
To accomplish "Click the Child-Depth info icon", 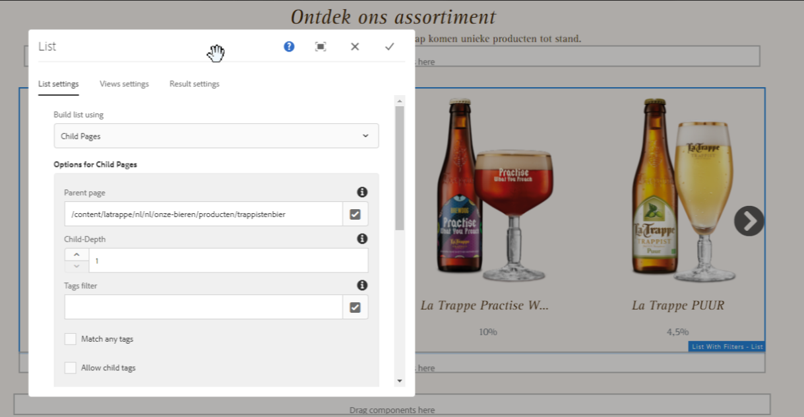I will (362, 239).
